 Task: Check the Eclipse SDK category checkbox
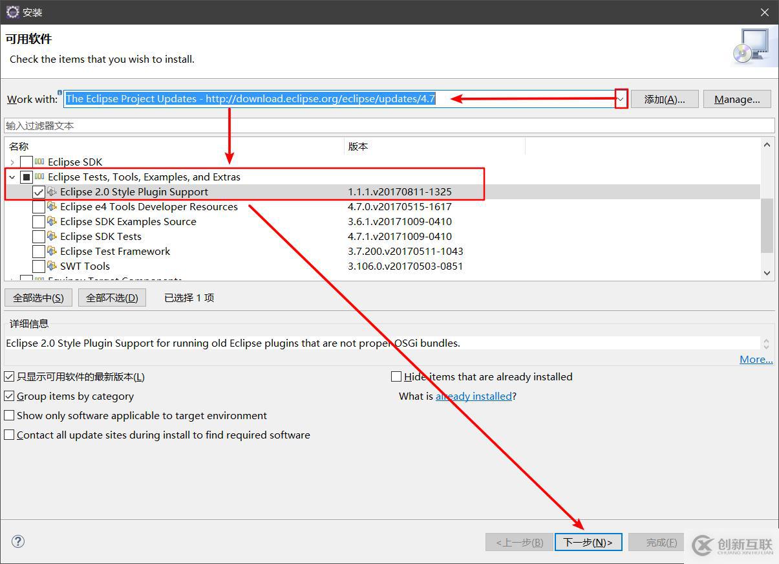[27, 162]
